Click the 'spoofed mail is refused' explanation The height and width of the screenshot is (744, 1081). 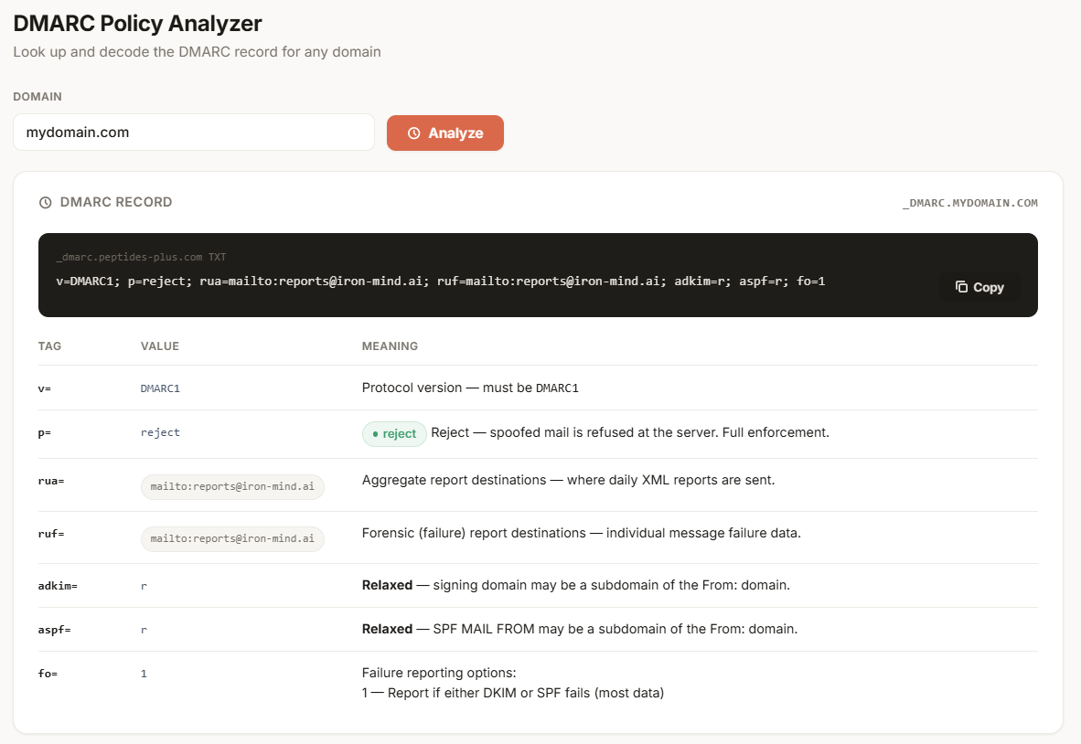point(630,432)
